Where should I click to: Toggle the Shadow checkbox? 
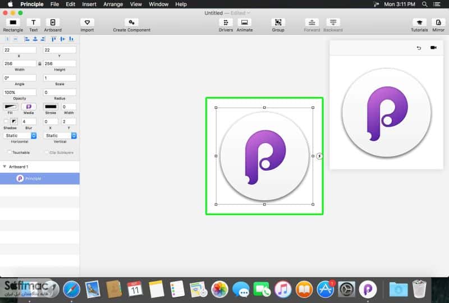point(6,121)
